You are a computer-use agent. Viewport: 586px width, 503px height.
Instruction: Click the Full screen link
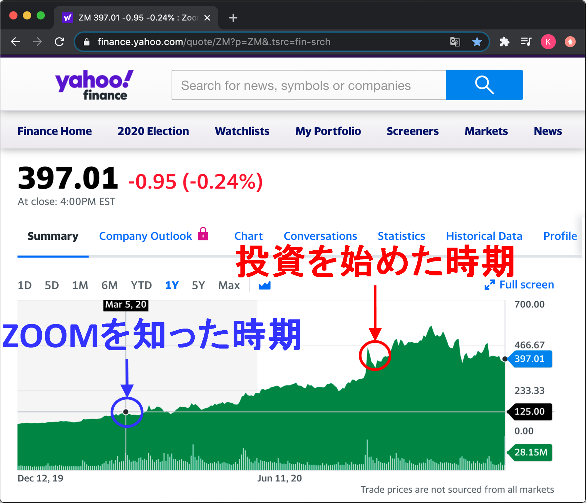point(527,285)
